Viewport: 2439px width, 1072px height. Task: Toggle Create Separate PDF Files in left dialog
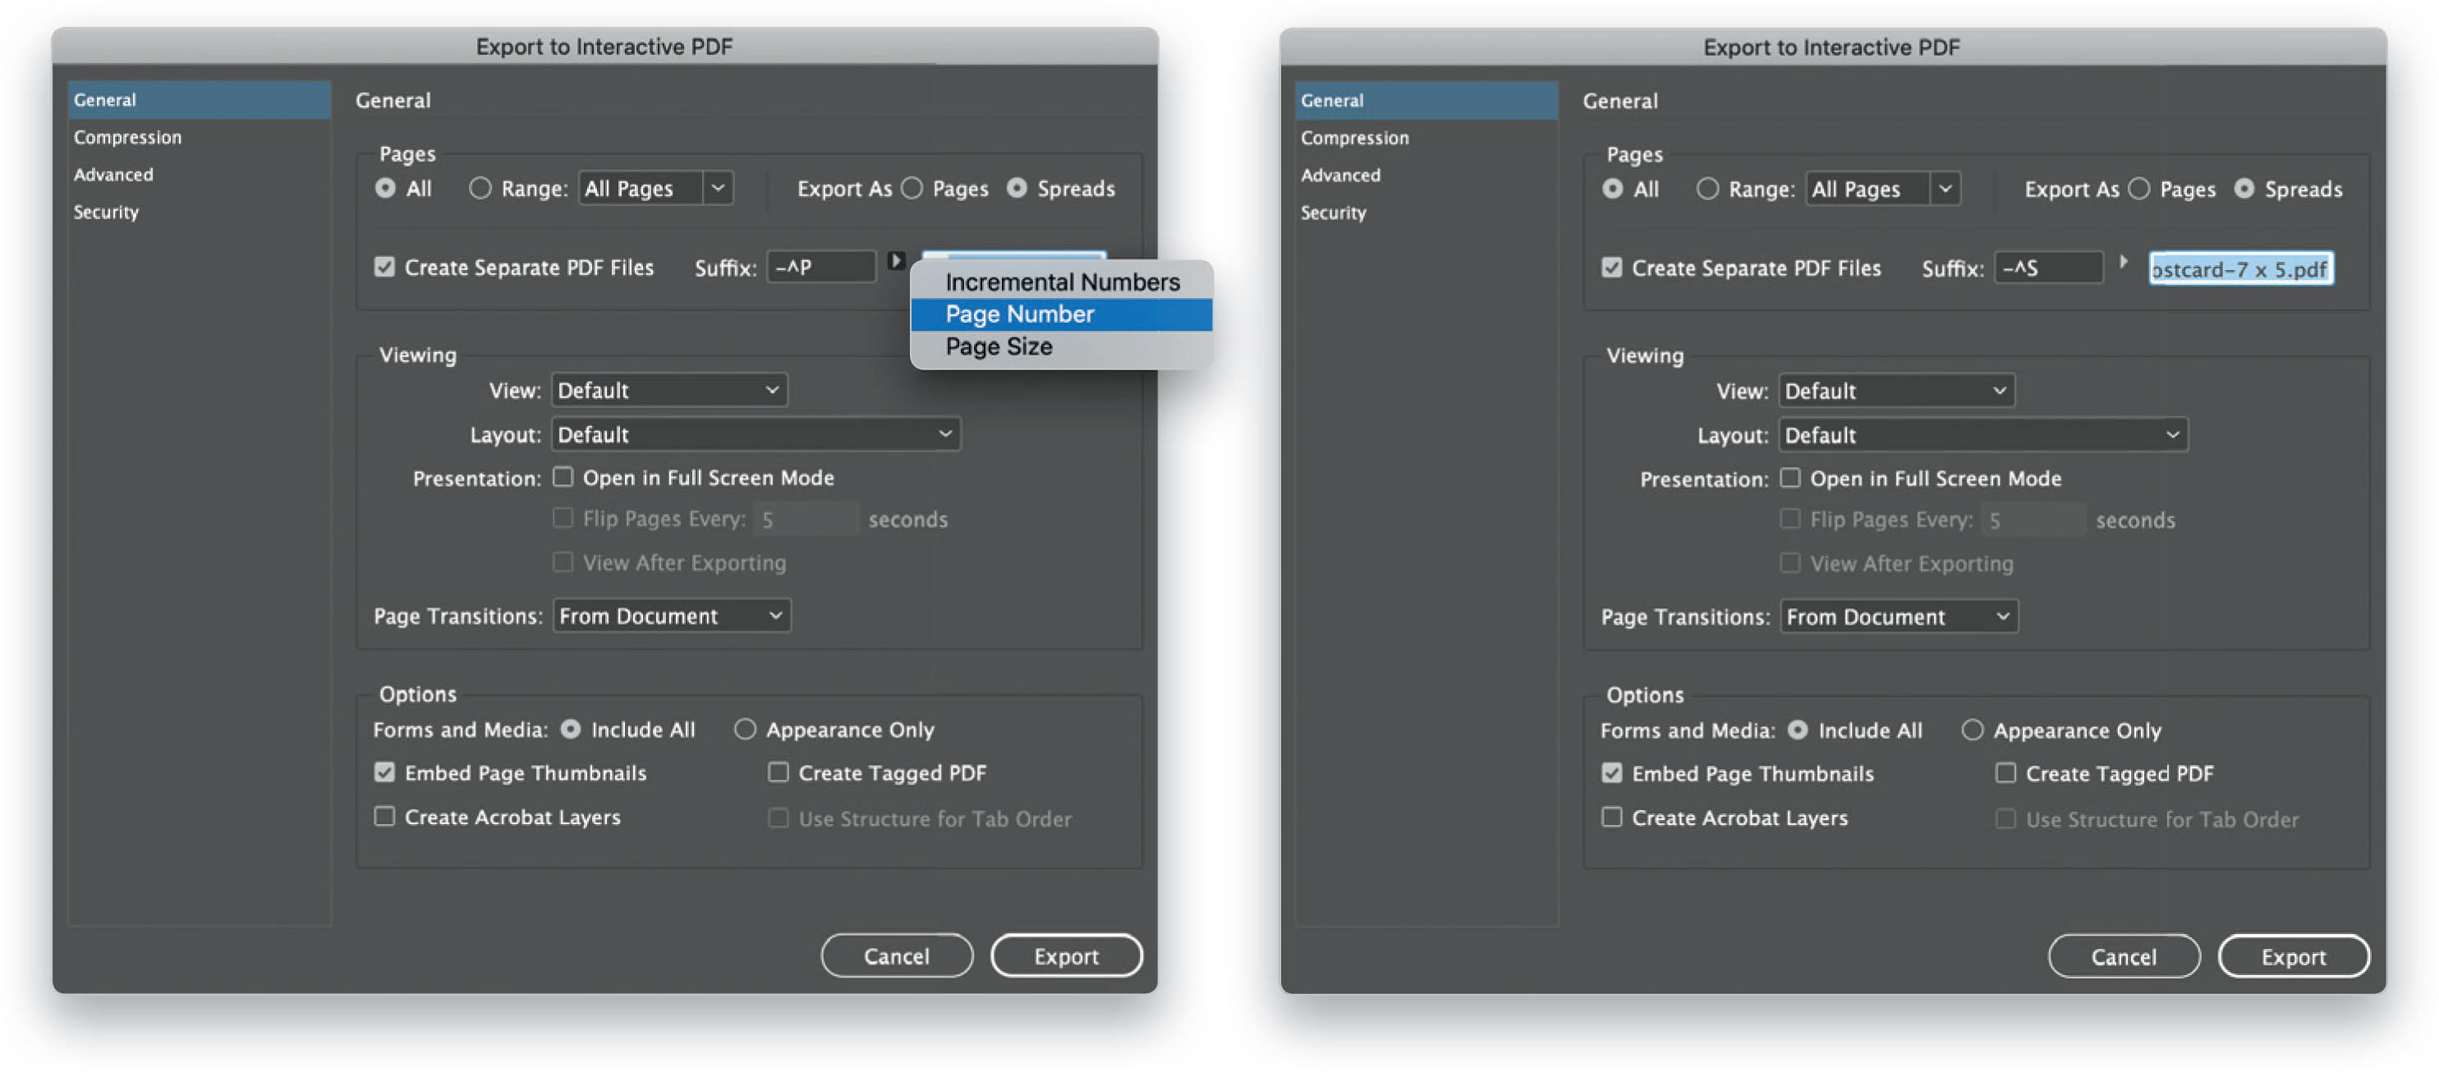[384, 267]
